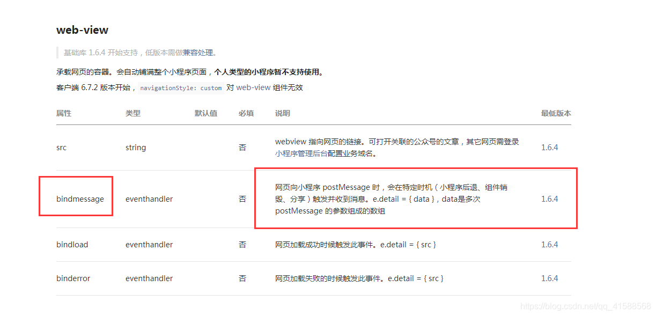Screen dimensions: 656x316
Task: Click the binderror attribute cell
Action: [73, 278]
